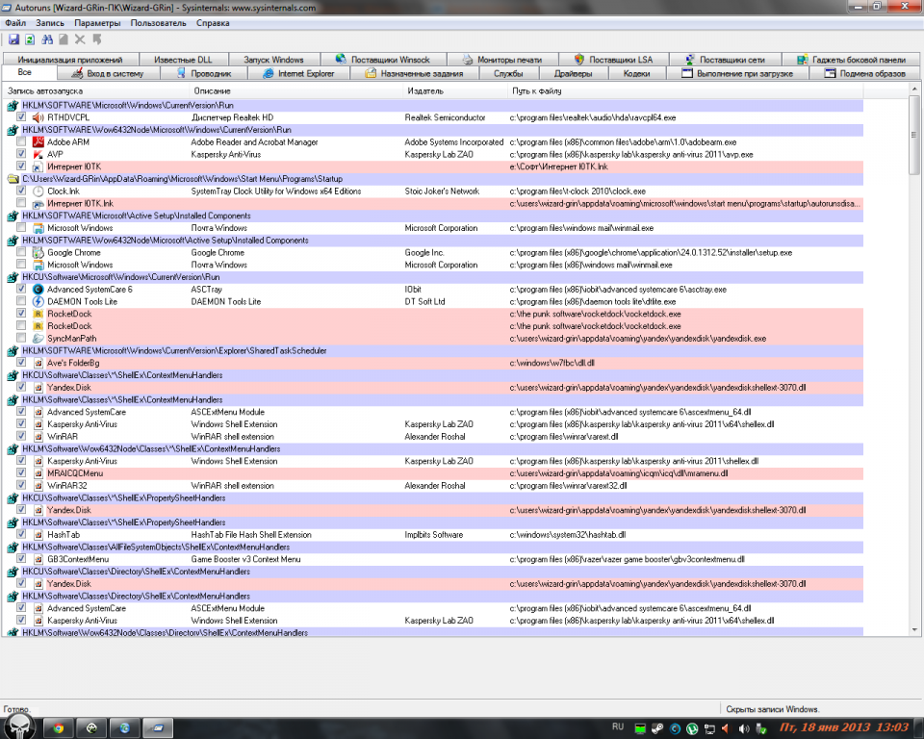Enable the Adobe ARM autorun entry
The height and width of the screenshot is (739, 924).
pos(21,142)
